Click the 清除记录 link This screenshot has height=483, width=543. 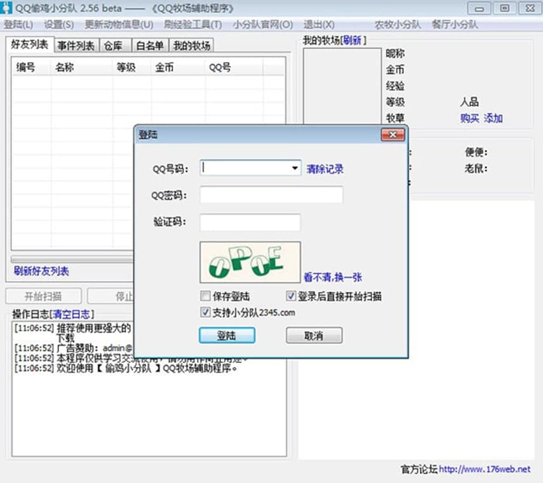click(325, 169)
